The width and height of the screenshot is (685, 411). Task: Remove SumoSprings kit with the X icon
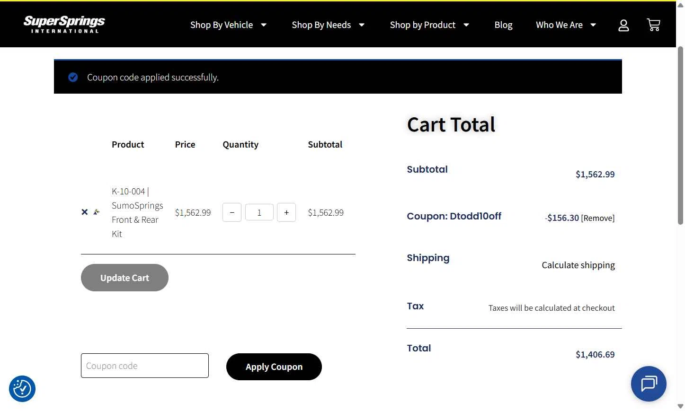pyautogui.click(x=85, y=212)
